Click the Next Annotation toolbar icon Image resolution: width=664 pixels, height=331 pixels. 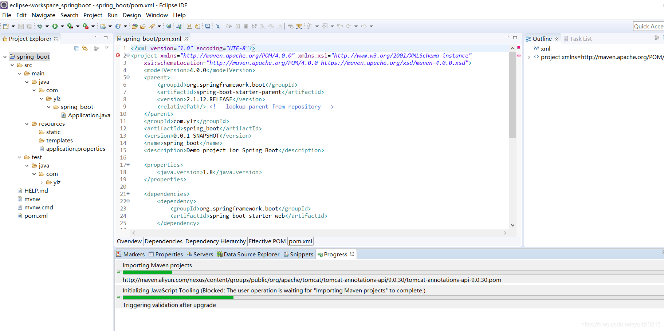310,26
